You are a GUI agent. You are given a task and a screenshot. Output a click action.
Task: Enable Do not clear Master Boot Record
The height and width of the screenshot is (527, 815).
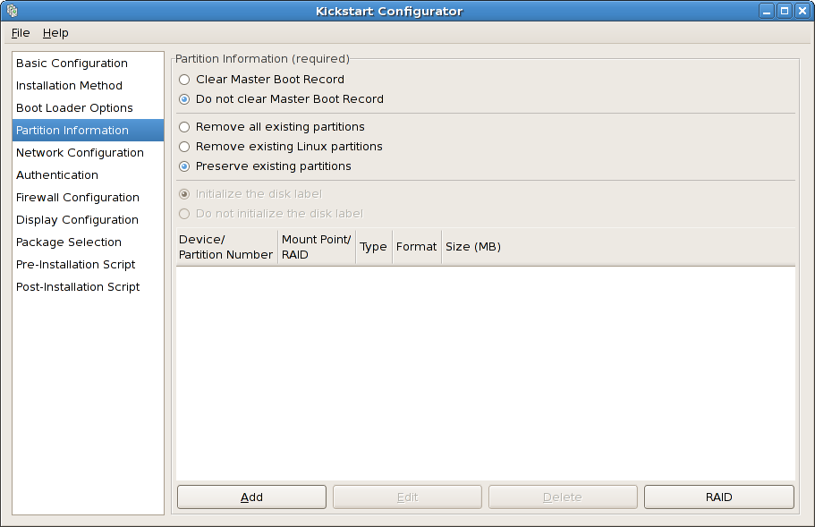[x=184, y=100]
